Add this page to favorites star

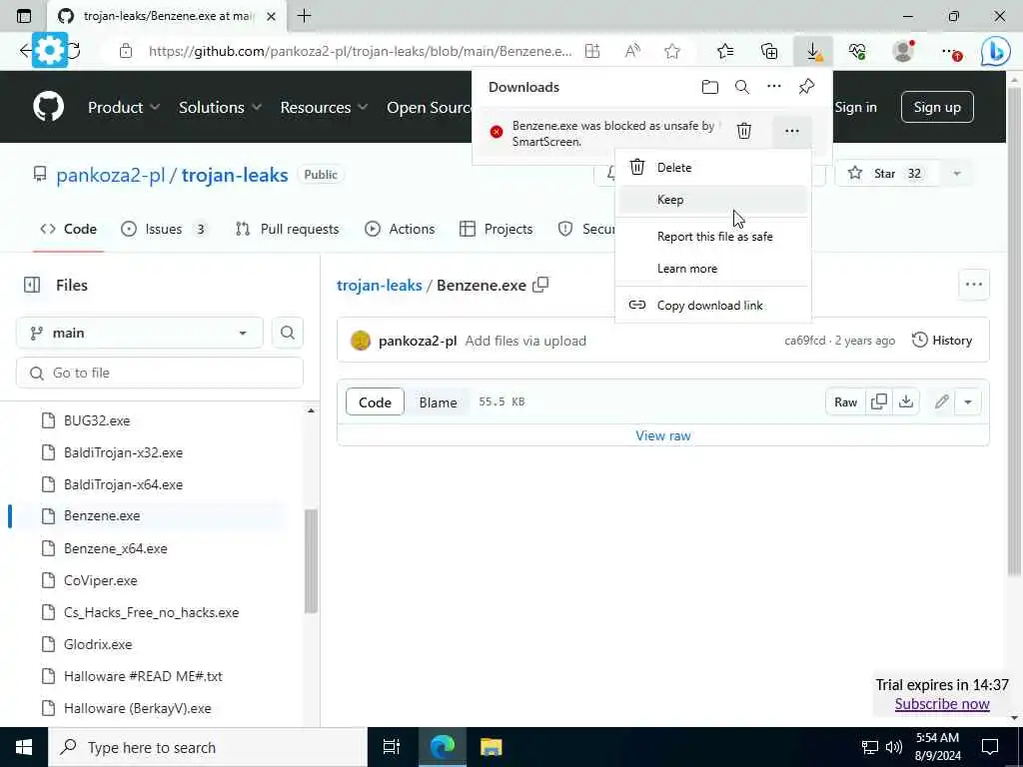672,52
